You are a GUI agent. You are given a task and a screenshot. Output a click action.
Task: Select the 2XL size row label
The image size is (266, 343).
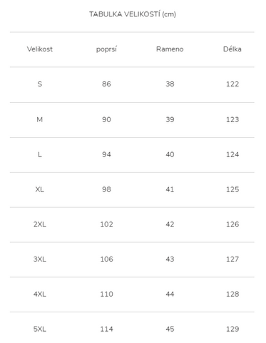40,224
